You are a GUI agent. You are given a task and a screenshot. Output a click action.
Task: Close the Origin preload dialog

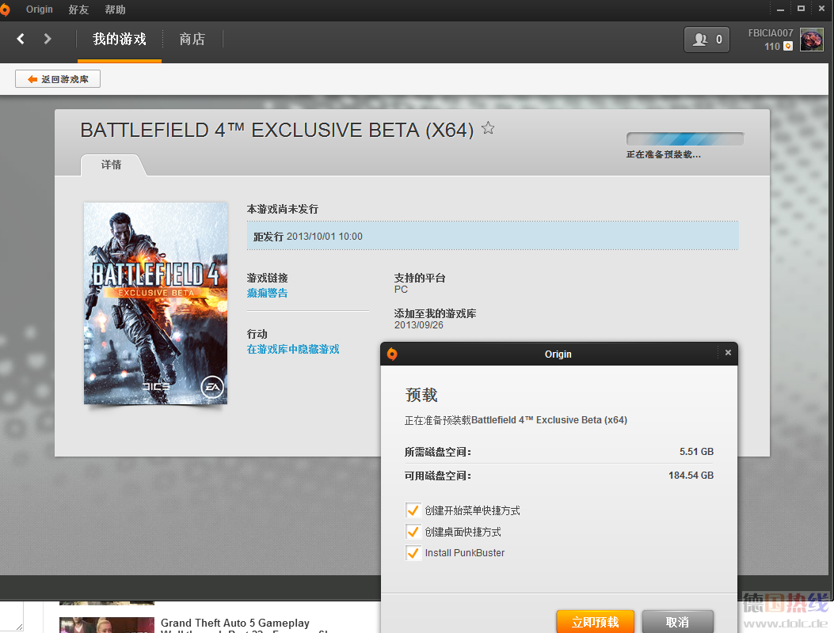728,352
